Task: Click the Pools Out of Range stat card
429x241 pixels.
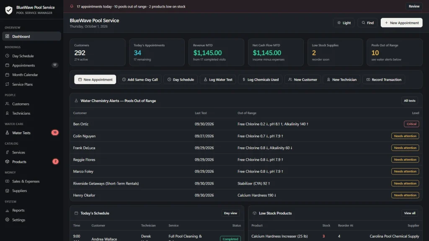Action: point(395,52)
